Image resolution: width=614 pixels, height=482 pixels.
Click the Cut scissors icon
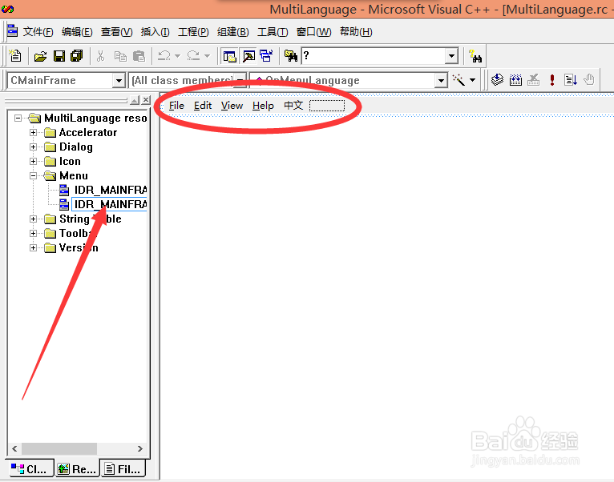click(x=101, y=56)
